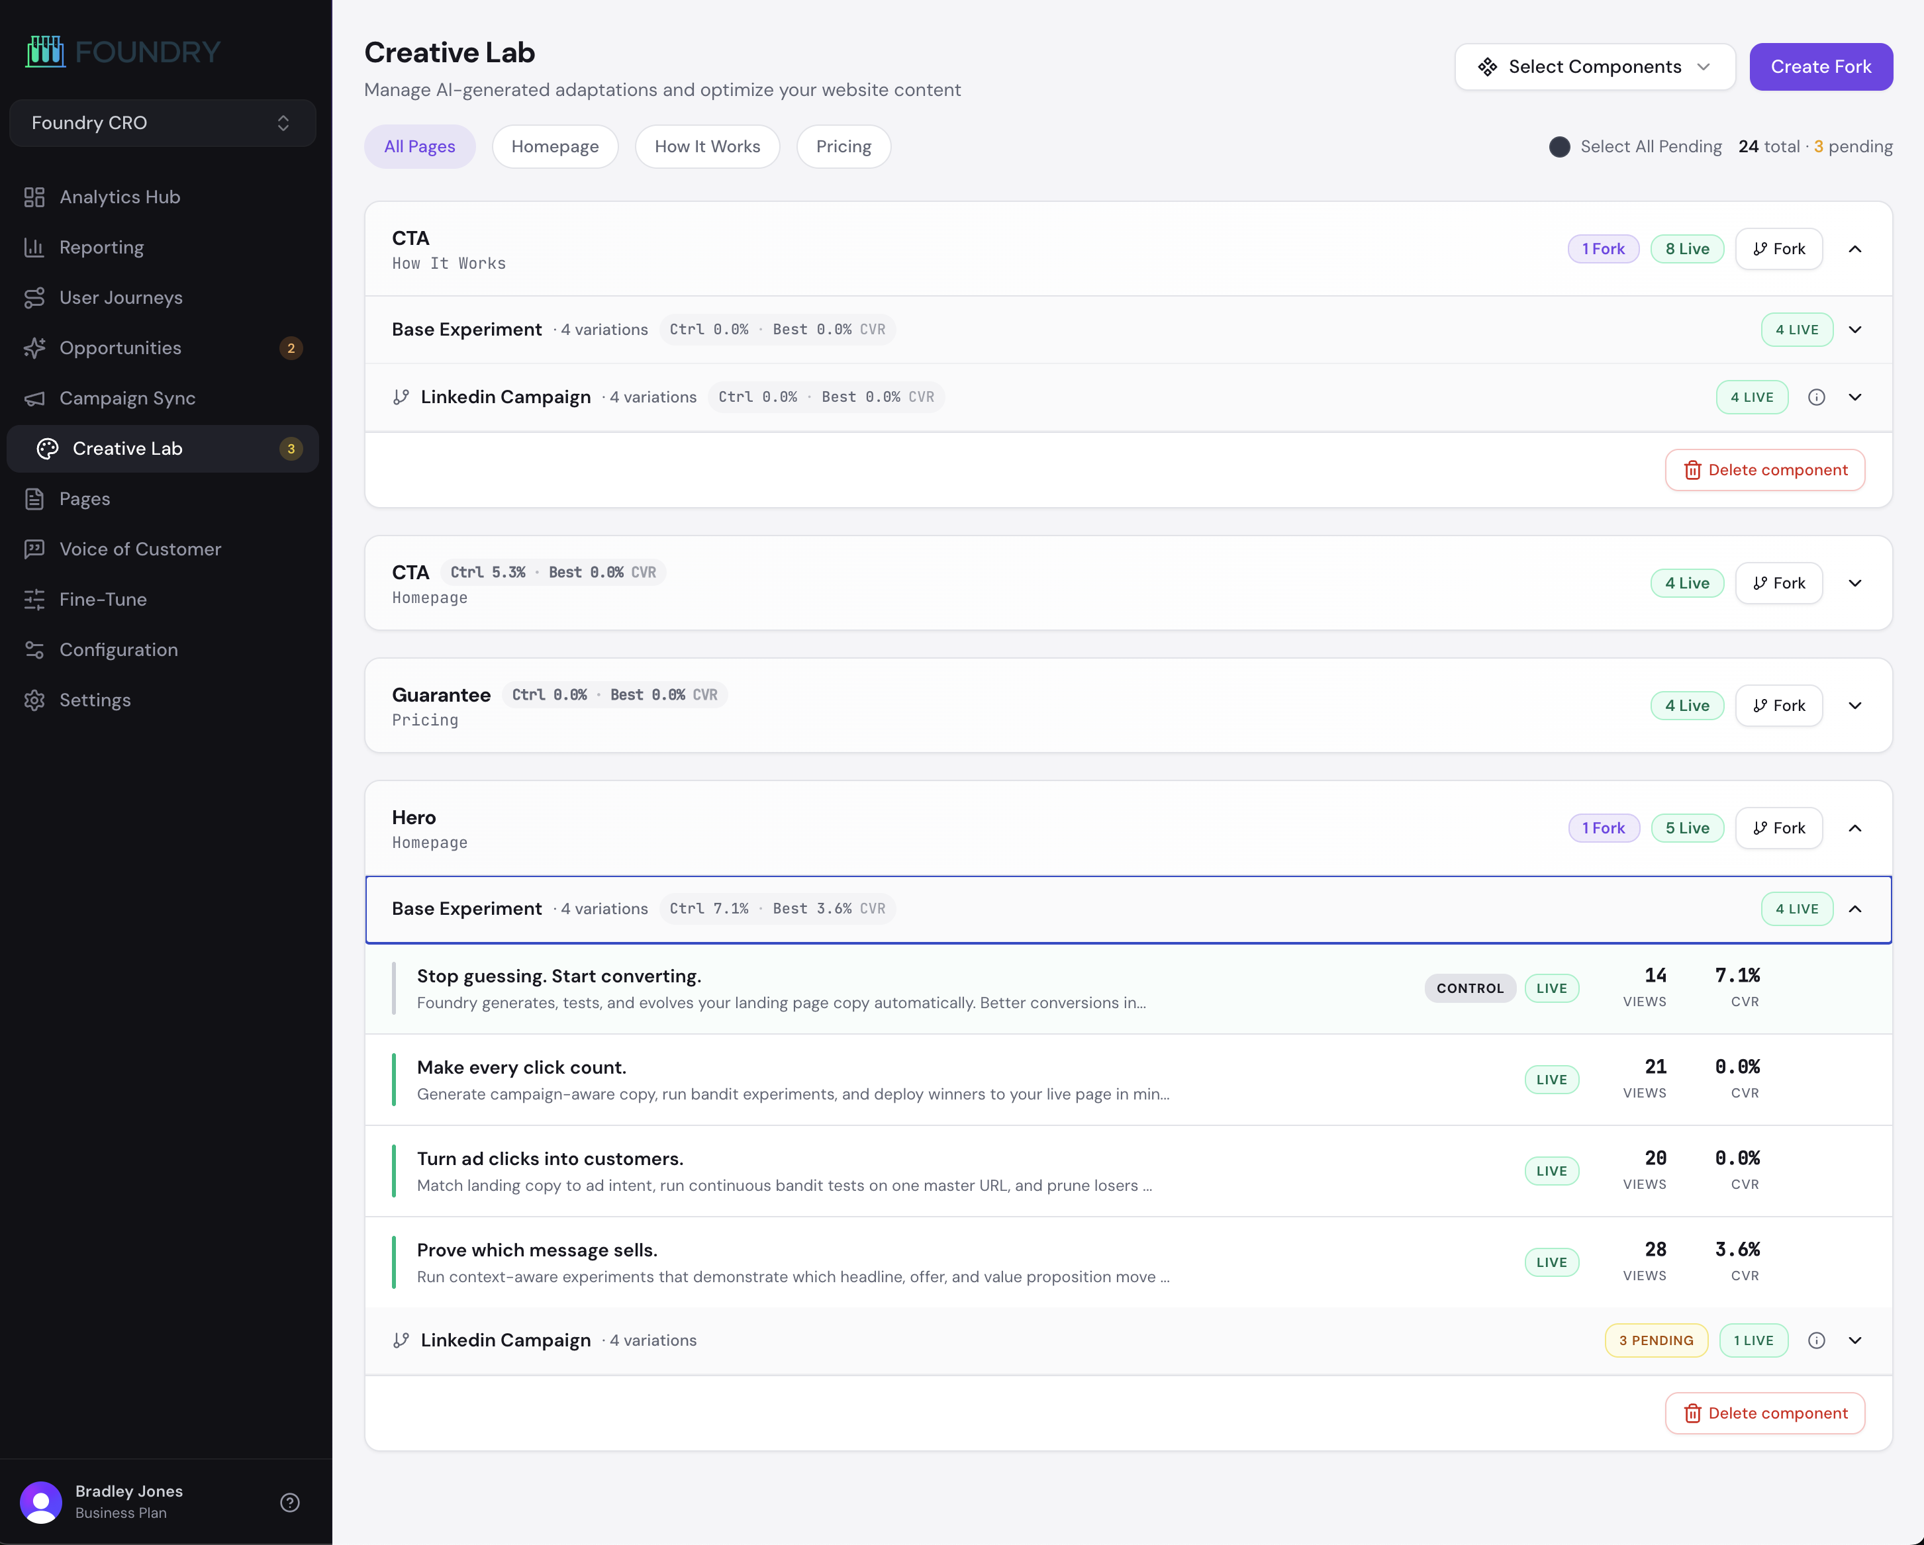Viewport: 1924px width, 1545px height.
Task: Delete the Hero component
Action: point(1764,1413)
